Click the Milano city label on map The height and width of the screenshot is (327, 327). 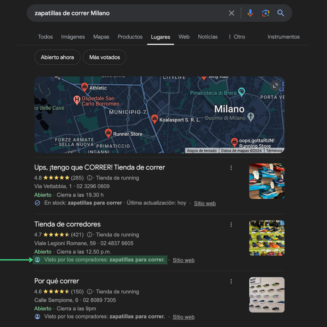[x=229, y=109]
